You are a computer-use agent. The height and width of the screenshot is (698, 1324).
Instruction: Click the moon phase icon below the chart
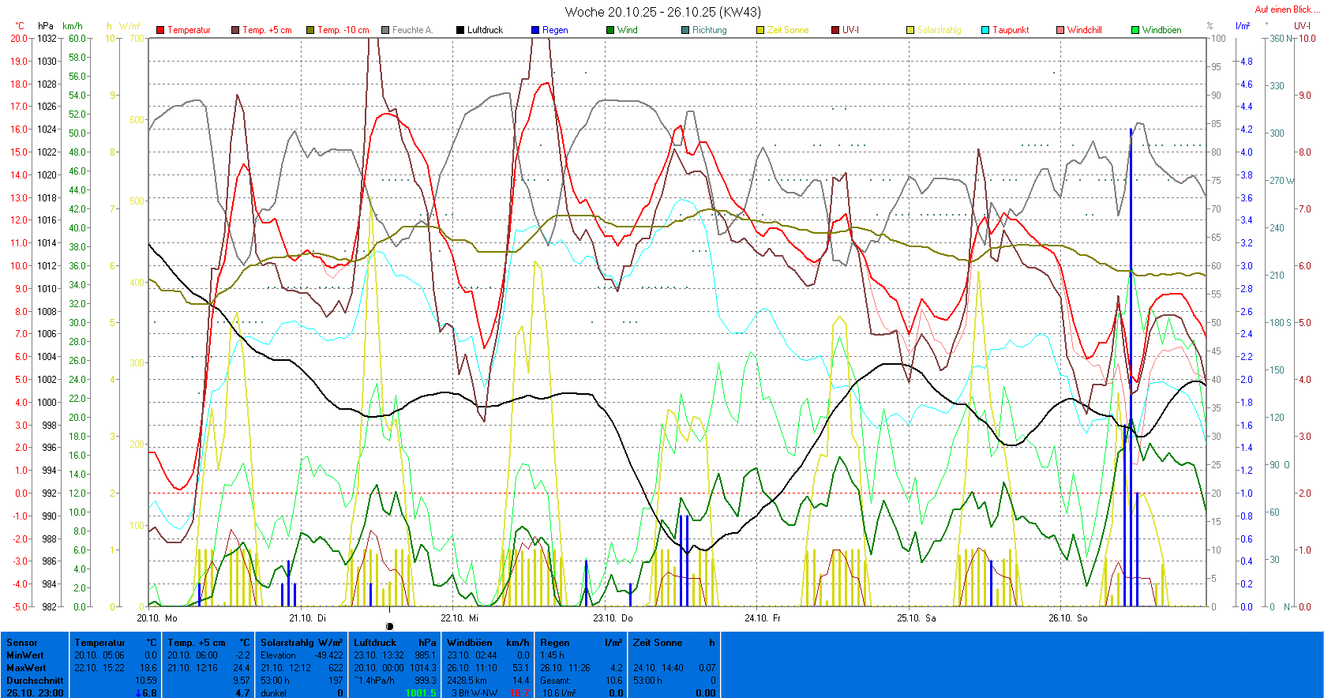tap(389, 626)
